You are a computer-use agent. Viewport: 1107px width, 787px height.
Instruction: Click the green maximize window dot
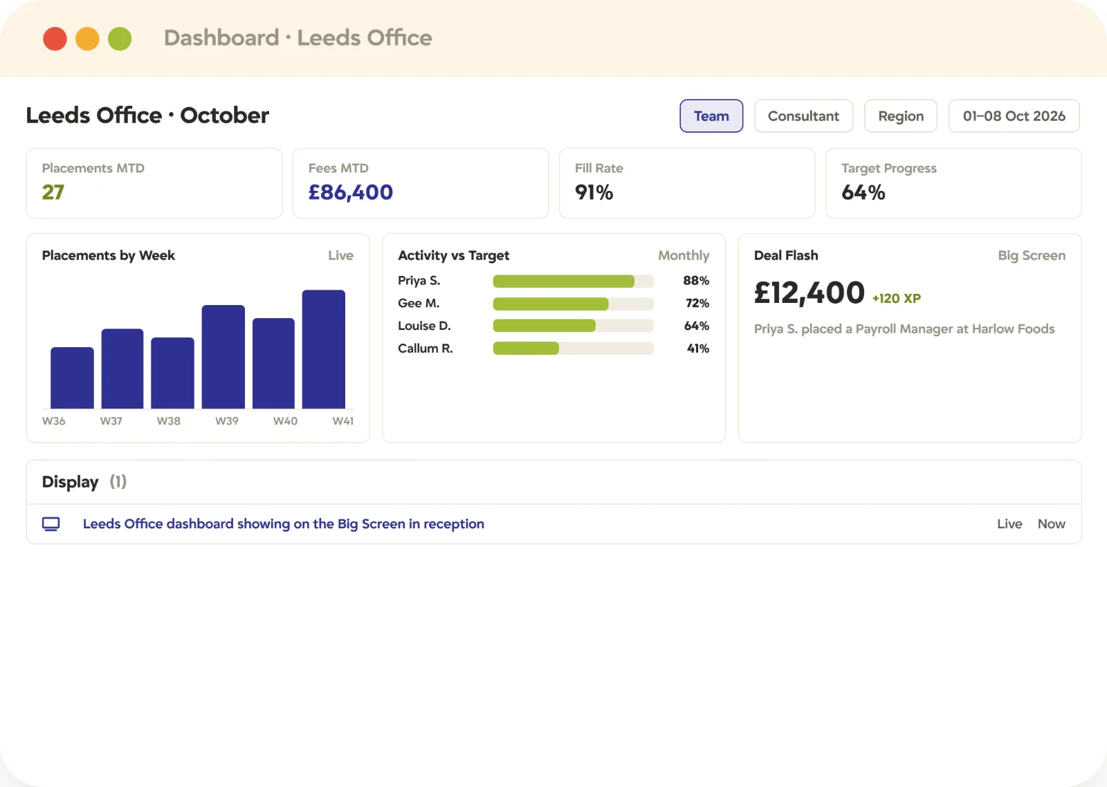[120, 39]
